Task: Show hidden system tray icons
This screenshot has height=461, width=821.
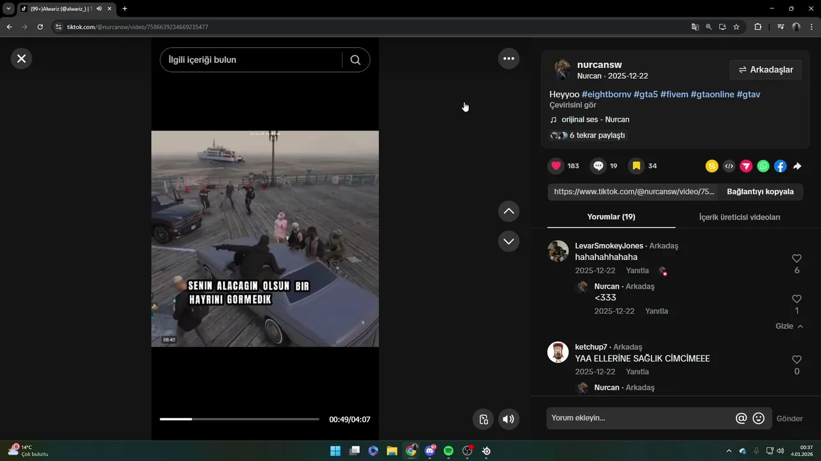Action: point(728,451)
